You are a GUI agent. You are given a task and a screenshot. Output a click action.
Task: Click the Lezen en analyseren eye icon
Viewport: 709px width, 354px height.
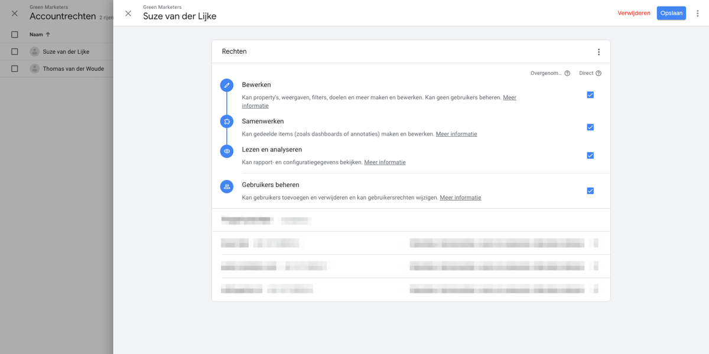(226, 151)
